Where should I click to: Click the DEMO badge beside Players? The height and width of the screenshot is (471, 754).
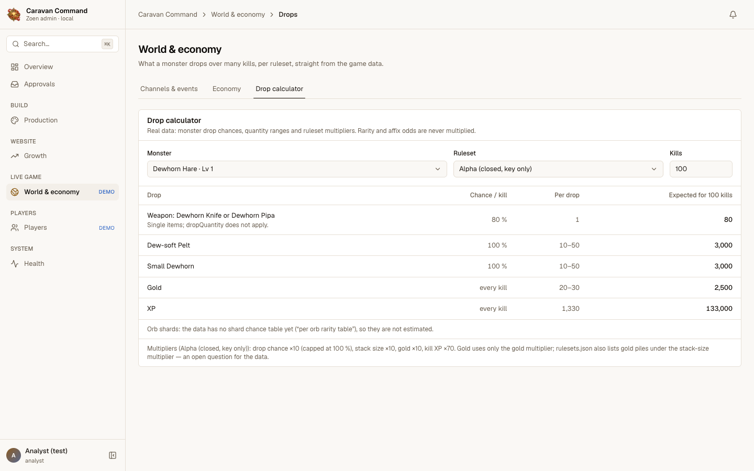coord(107,228)
